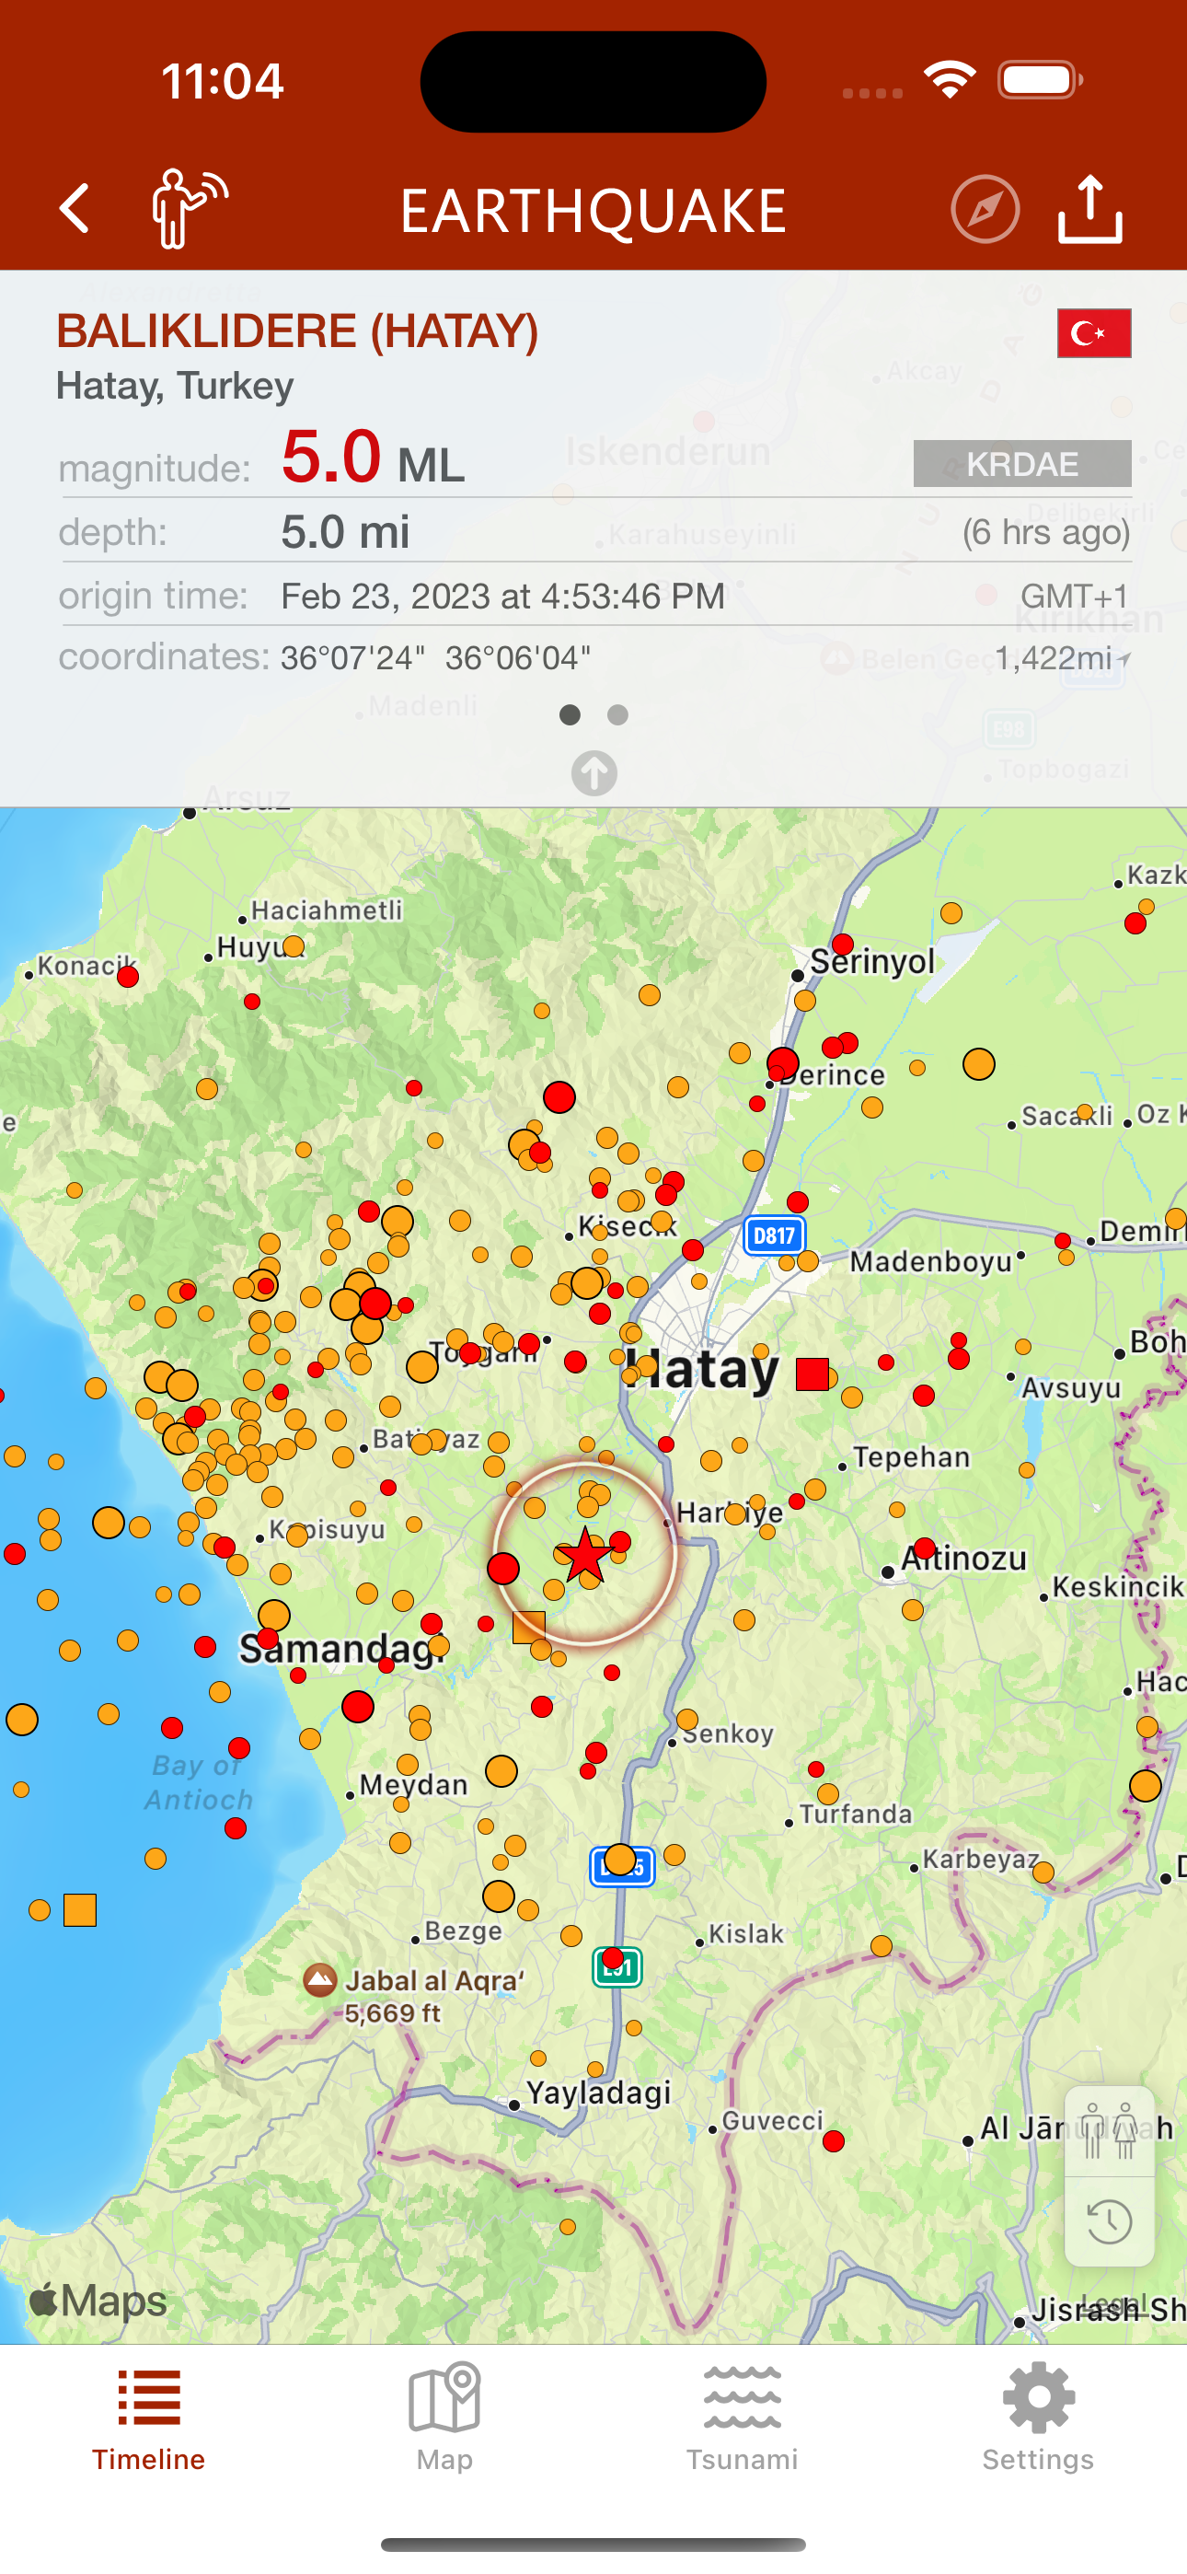
Task: Tap the Tepehan village label
Action: 911,1457
